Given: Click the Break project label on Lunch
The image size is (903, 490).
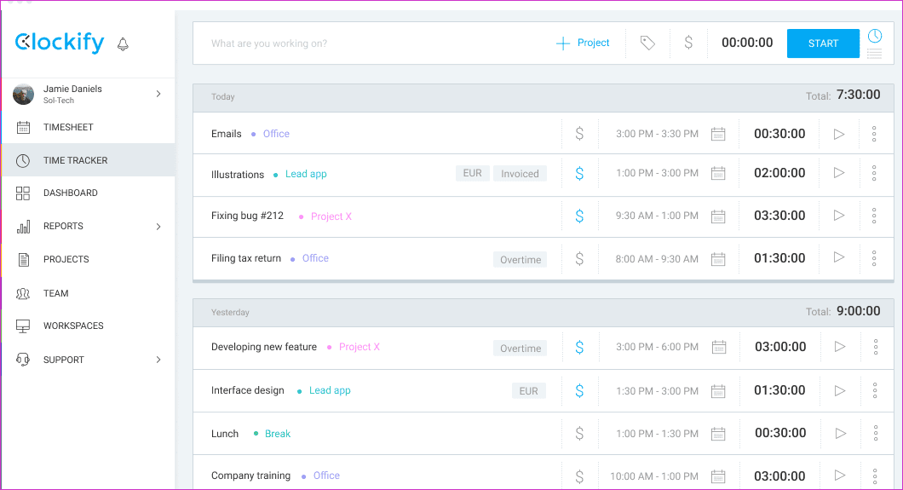Looking at the screenshot, I should [278, 434].
